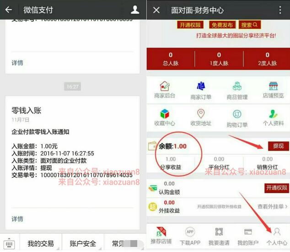Switch to the 推荐店铺 bottom tab

point(161,236)
